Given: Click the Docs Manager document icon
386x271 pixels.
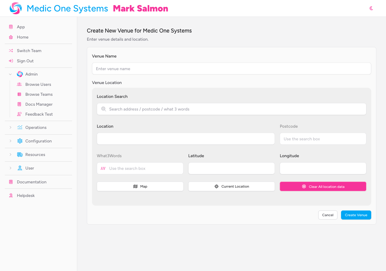Looking at the screenshot, I should tap(19, 104).
